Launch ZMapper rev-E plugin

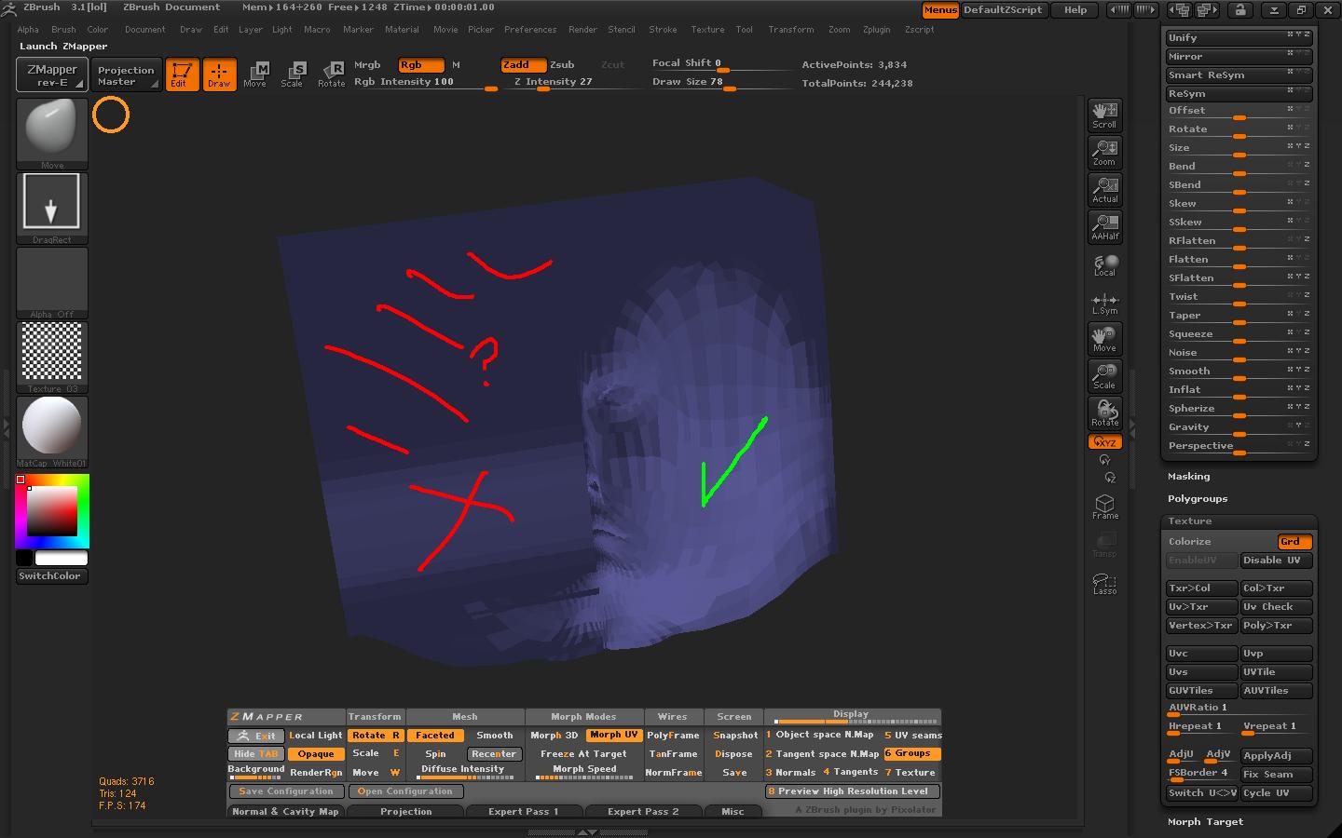coord(52,74)
